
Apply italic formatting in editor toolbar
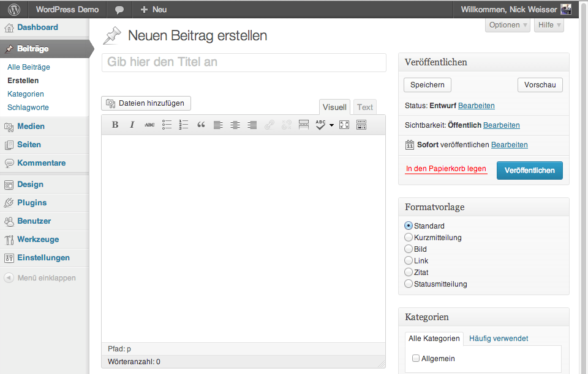coord(132,125)
